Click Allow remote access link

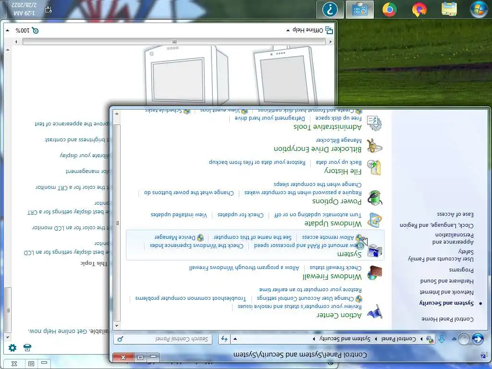(x=328, y=237)
